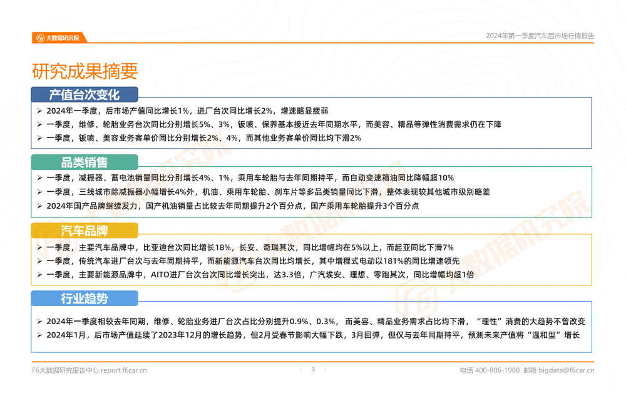The width and height of the screenshot is (626, 406).
Task: Click the F6 大数据研究院 logo
Action: click(x=59, y=37)
